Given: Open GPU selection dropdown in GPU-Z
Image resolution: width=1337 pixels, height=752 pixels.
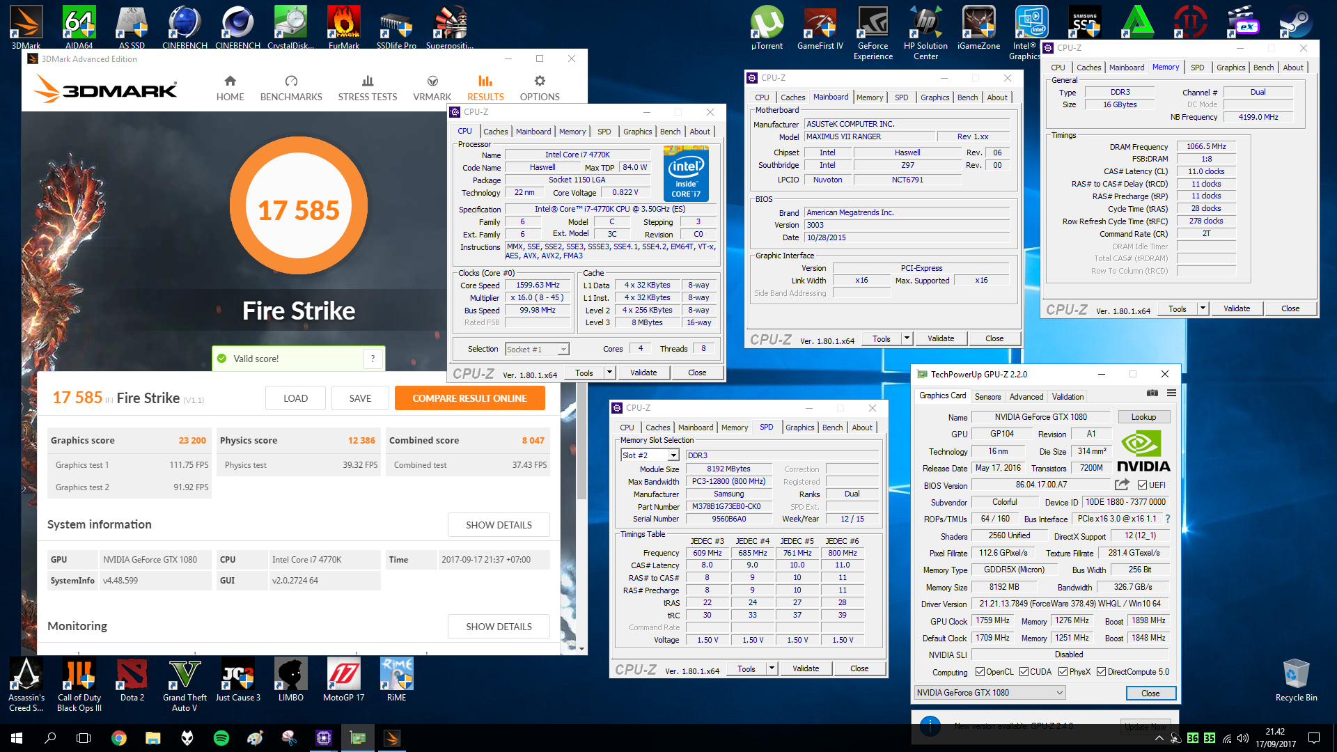Looking at the screenshot, I should point(990,693).
